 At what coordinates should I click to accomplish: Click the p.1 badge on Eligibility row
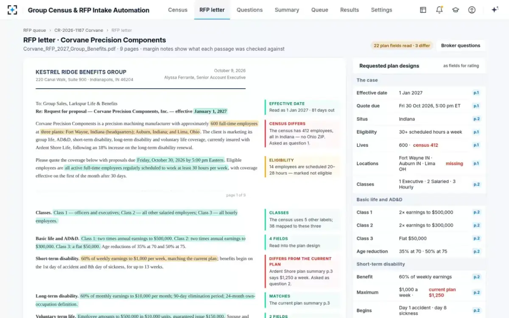(x=476, y=132)
